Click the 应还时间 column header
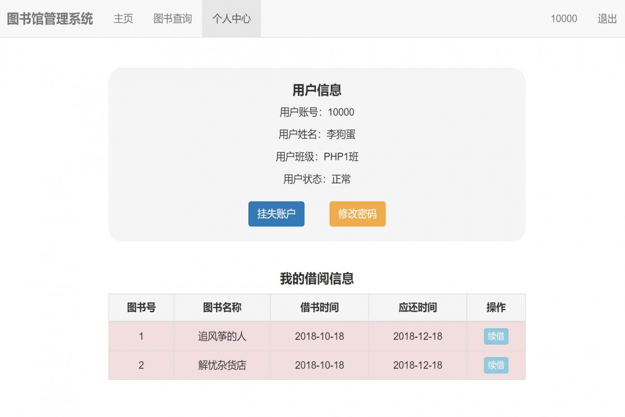625x417 pixels. (417, 308)
